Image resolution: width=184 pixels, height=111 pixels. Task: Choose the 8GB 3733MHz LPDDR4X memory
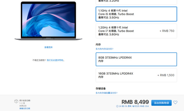point(136,59)
